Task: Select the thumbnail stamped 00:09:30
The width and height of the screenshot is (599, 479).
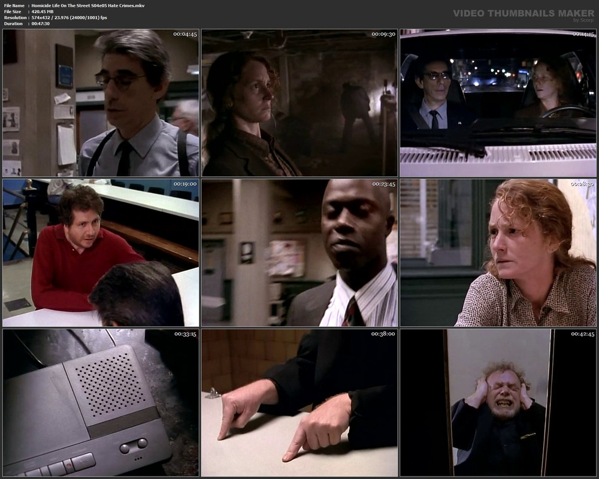Action: [299, 103]
